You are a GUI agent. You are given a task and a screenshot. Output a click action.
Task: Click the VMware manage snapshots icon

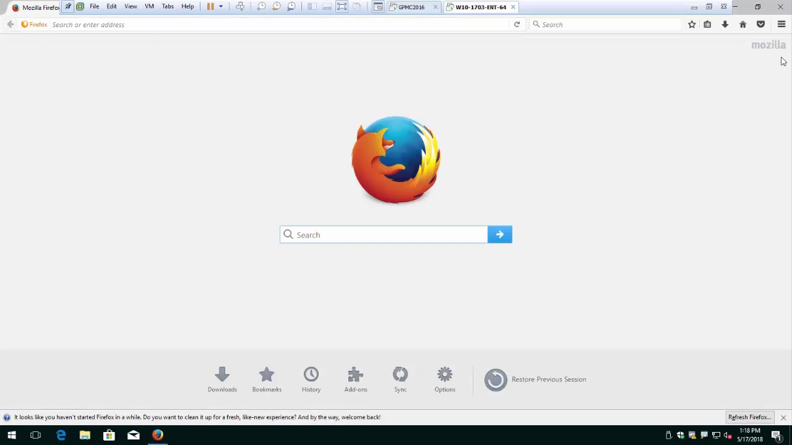[291, 7]
